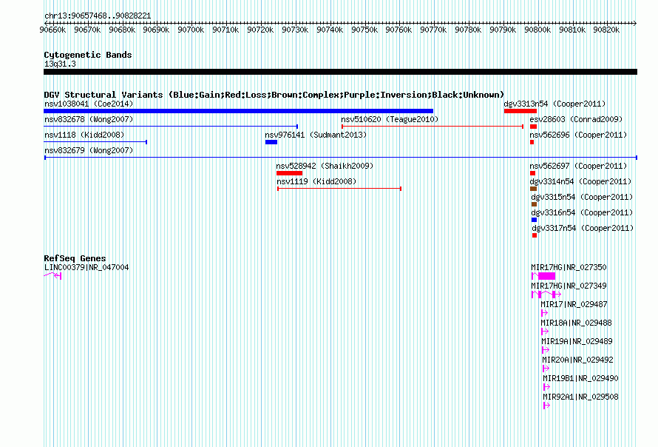Click the dgv3316n54 (Cooper2011) label
Screen dimensions: 658x447
tap(583, 212)
